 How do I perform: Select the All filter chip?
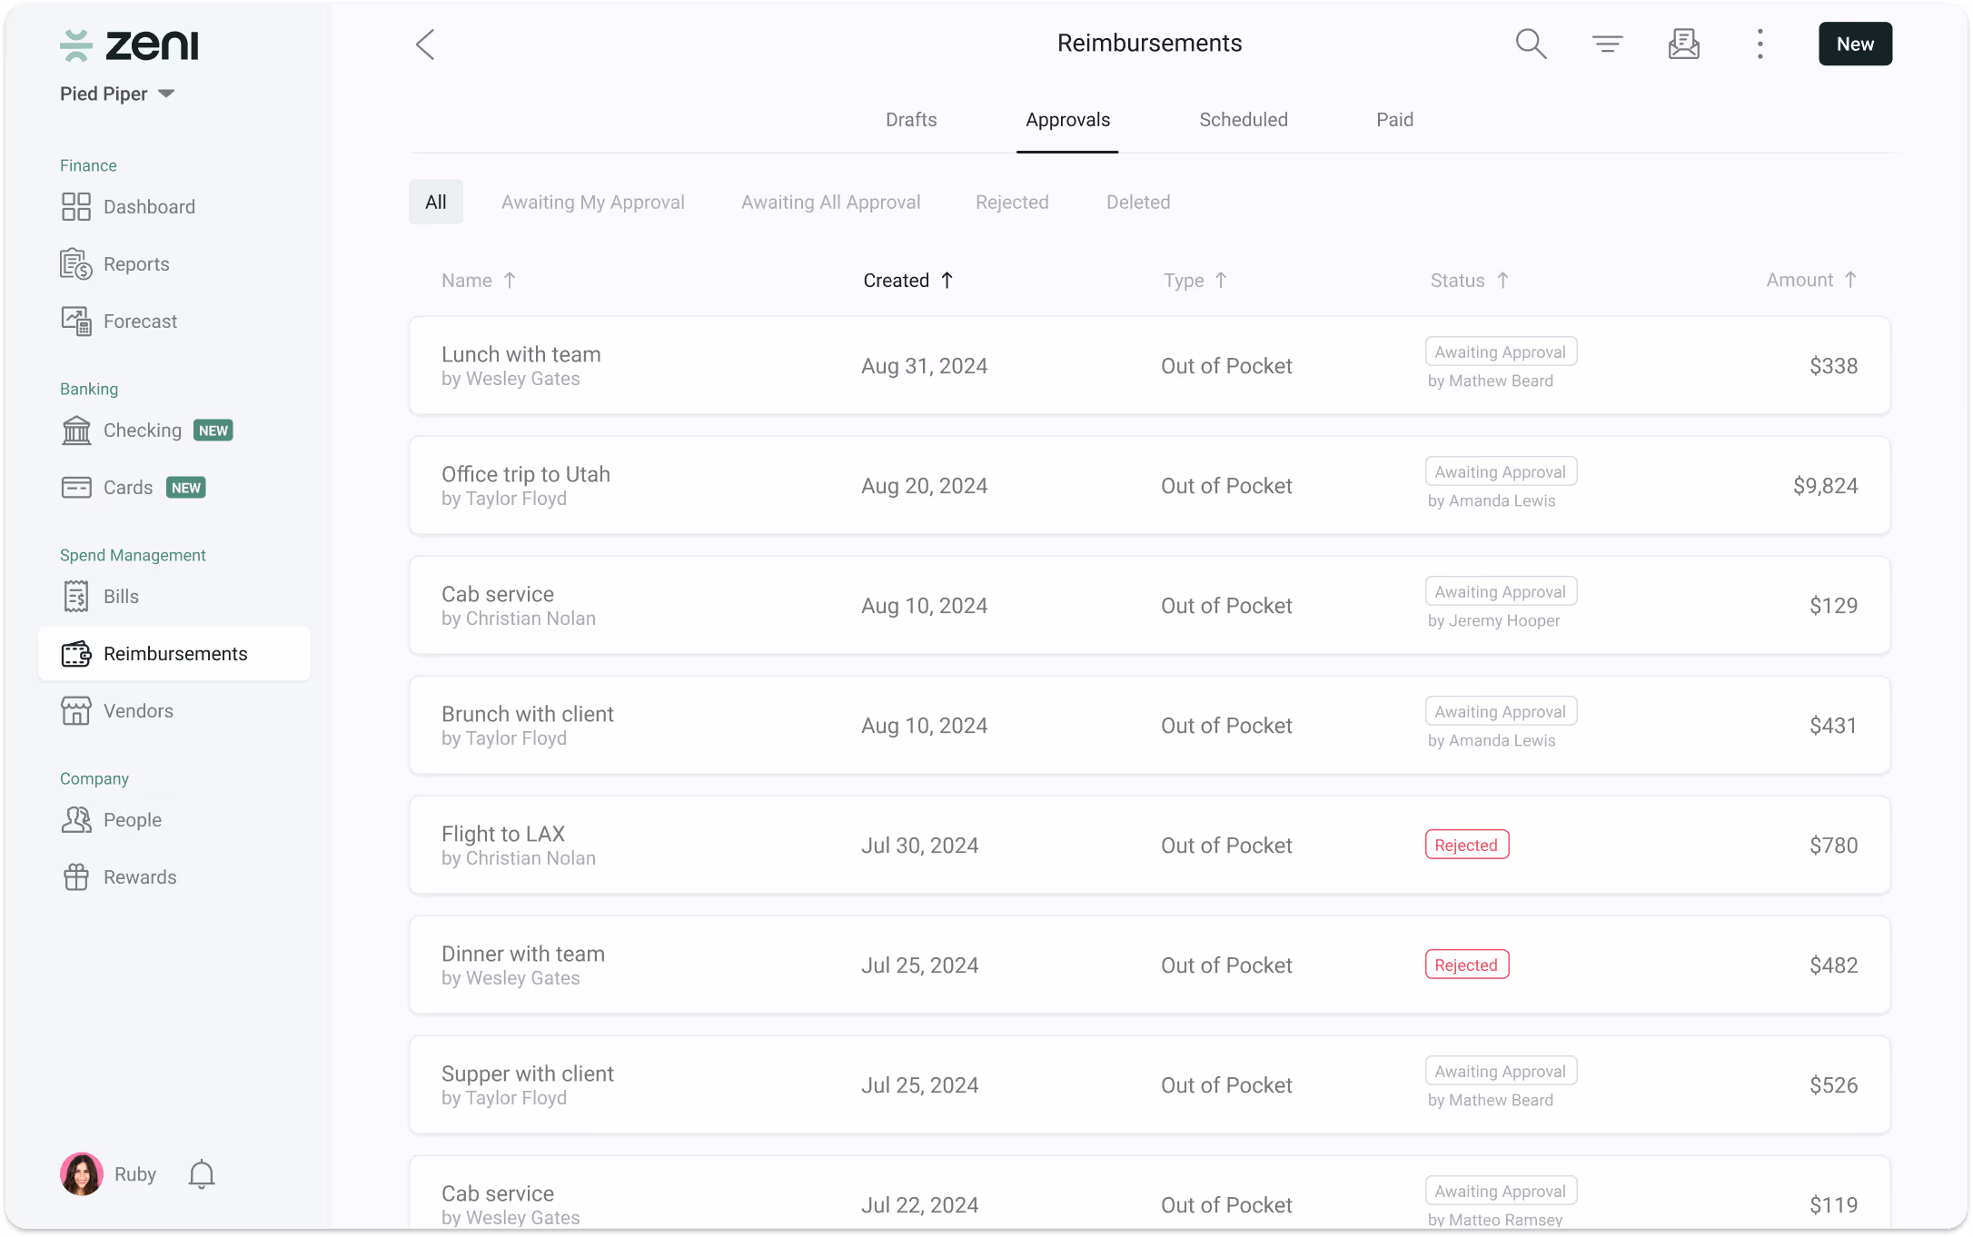(436, 202)
